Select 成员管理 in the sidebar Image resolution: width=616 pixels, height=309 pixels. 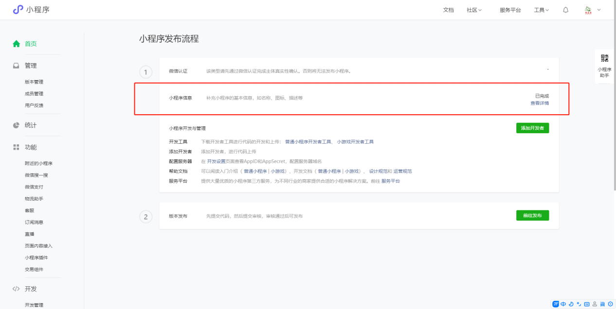coord(34,94)
